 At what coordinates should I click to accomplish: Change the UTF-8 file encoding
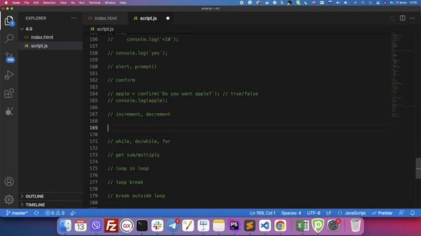(314, 213)
